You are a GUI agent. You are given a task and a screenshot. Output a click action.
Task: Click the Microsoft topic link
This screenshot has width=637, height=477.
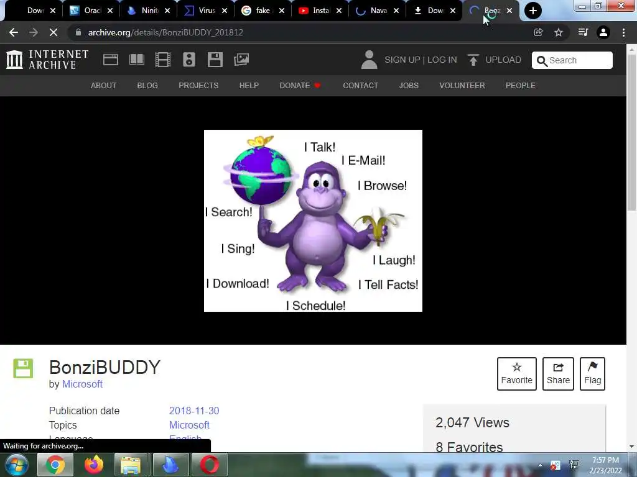pos(189,425)
